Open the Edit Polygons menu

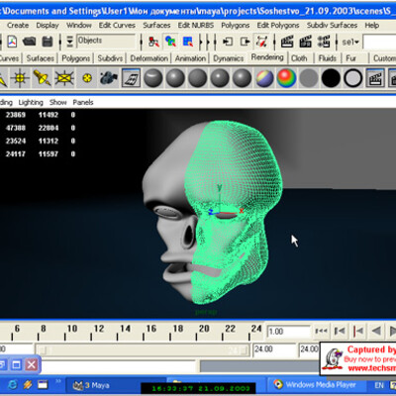[x=278, y=25]
